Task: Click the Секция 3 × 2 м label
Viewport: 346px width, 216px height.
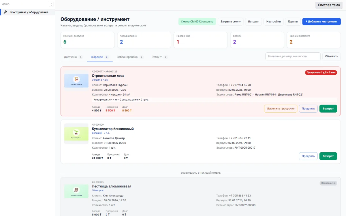Action: point(100,80)
